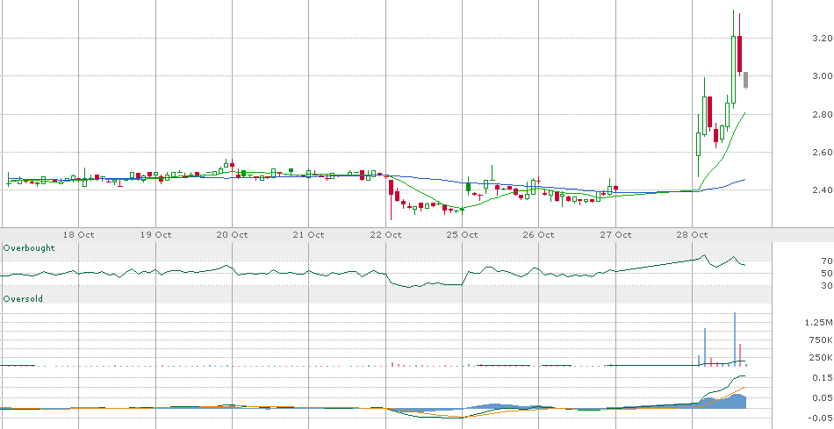Click the 3.20 price axis label
The width and height of the screenshot is (834, 429).
[x=823, y=39]
